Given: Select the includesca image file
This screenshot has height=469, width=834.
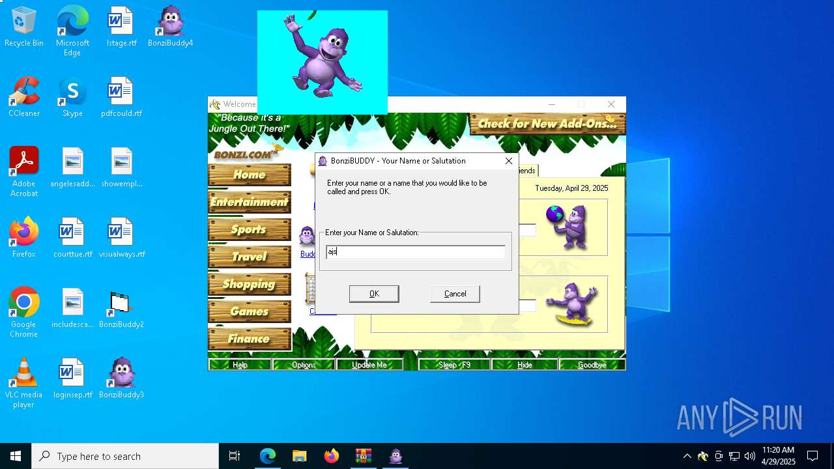Looking at the screenshot, I should 72,309.
